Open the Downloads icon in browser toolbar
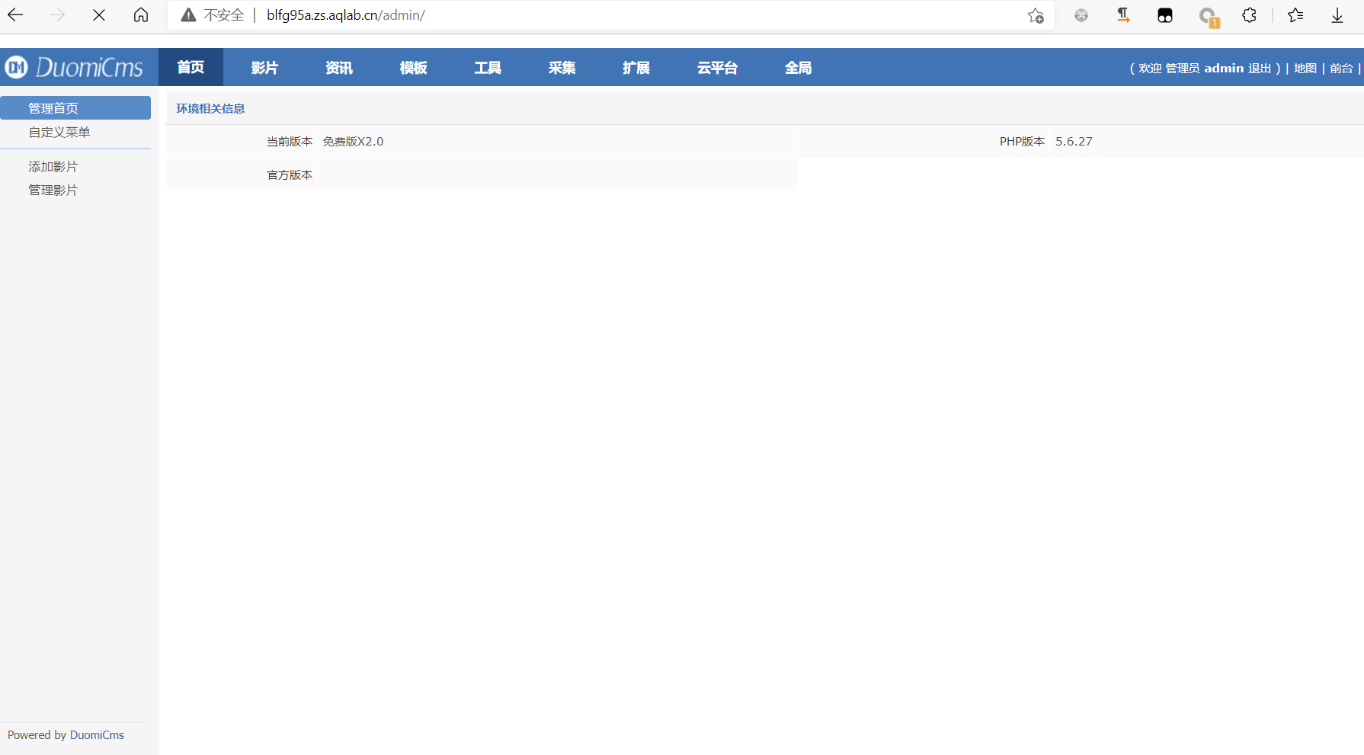1364x755 pixels. click(x=1337, y=14)
